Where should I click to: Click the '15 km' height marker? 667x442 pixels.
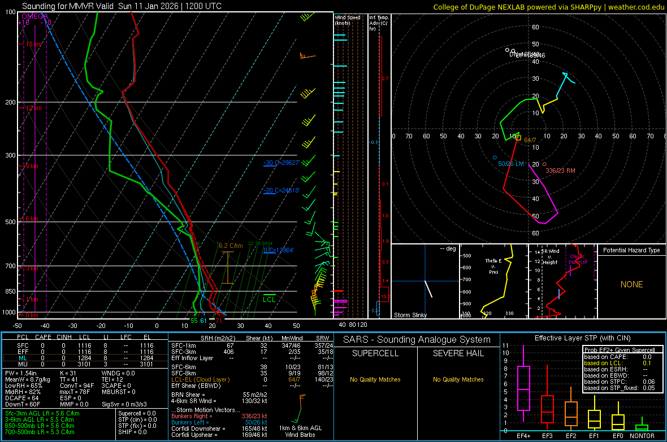click(x=34, y=44)
